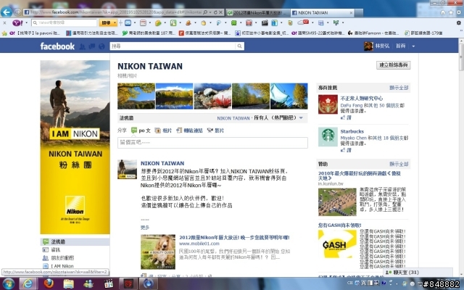
Task: Select the NIKON TAIWAN browser tab
Action: click(x=322, y=13)
